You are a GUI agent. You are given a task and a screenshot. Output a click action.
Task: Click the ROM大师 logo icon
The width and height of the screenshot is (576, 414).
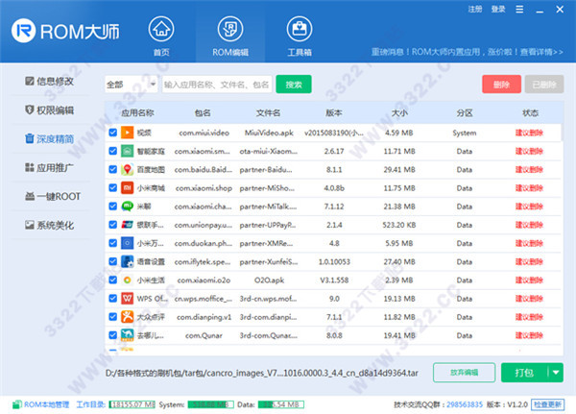27,31
